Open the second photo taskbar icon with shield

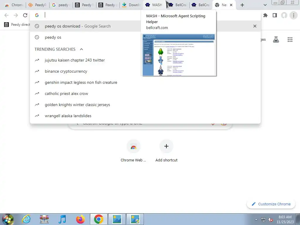click(135, 219)
